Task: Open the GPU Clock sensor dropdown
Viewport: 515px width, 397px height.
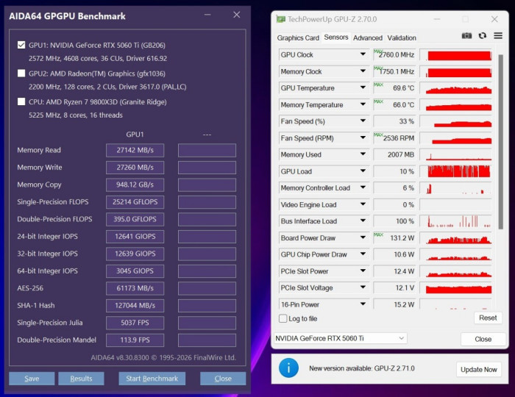Action: 363,54
